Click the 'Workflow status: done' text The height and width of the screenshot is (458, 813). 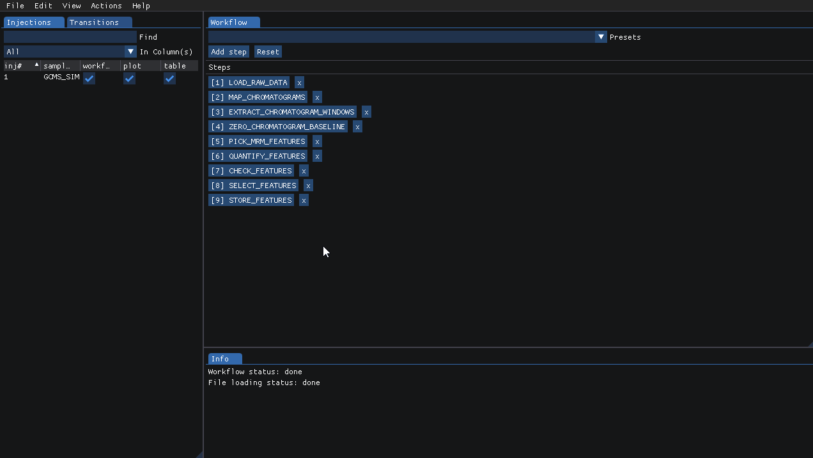[x=255, y=372]
